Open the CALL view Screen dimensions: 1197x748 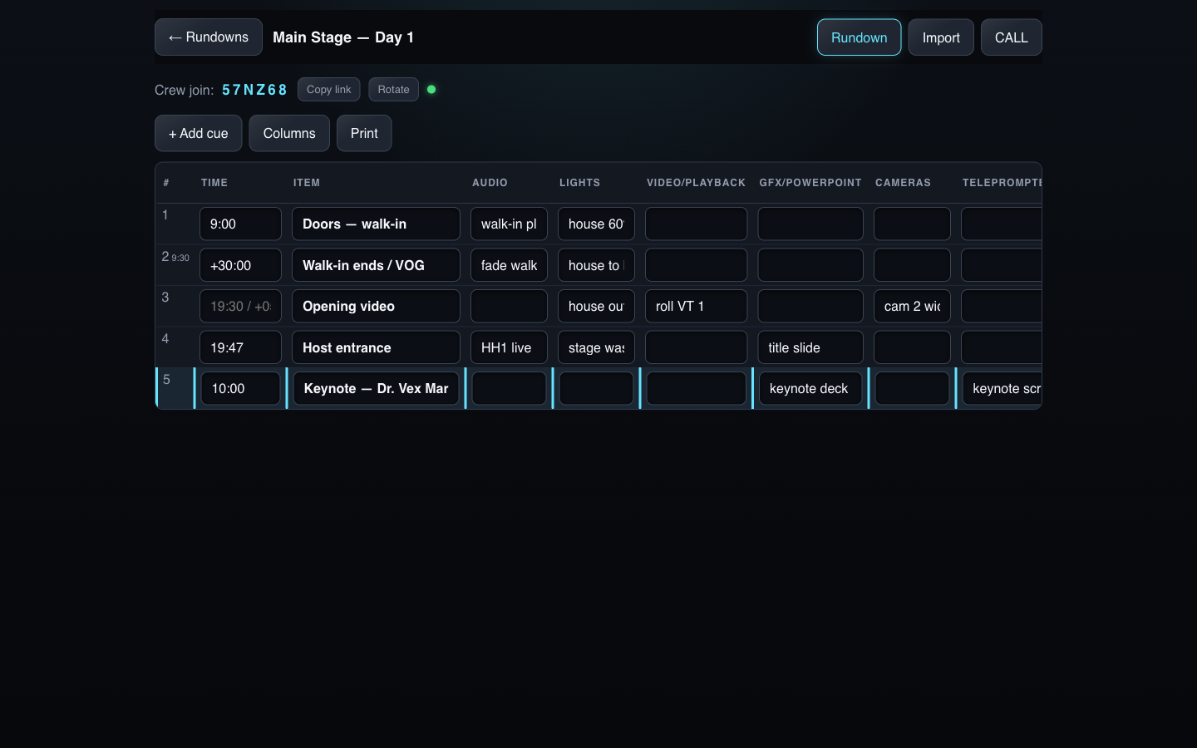[1012, 37]
